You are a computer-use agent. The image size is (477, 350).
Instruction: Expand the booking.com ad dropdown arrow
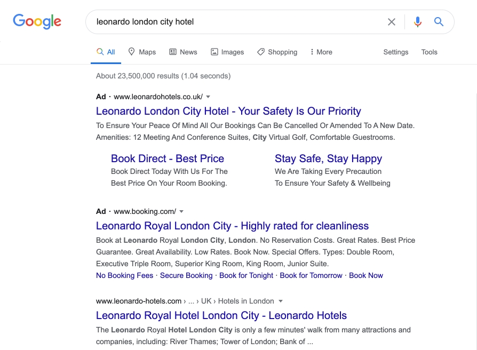181,212
